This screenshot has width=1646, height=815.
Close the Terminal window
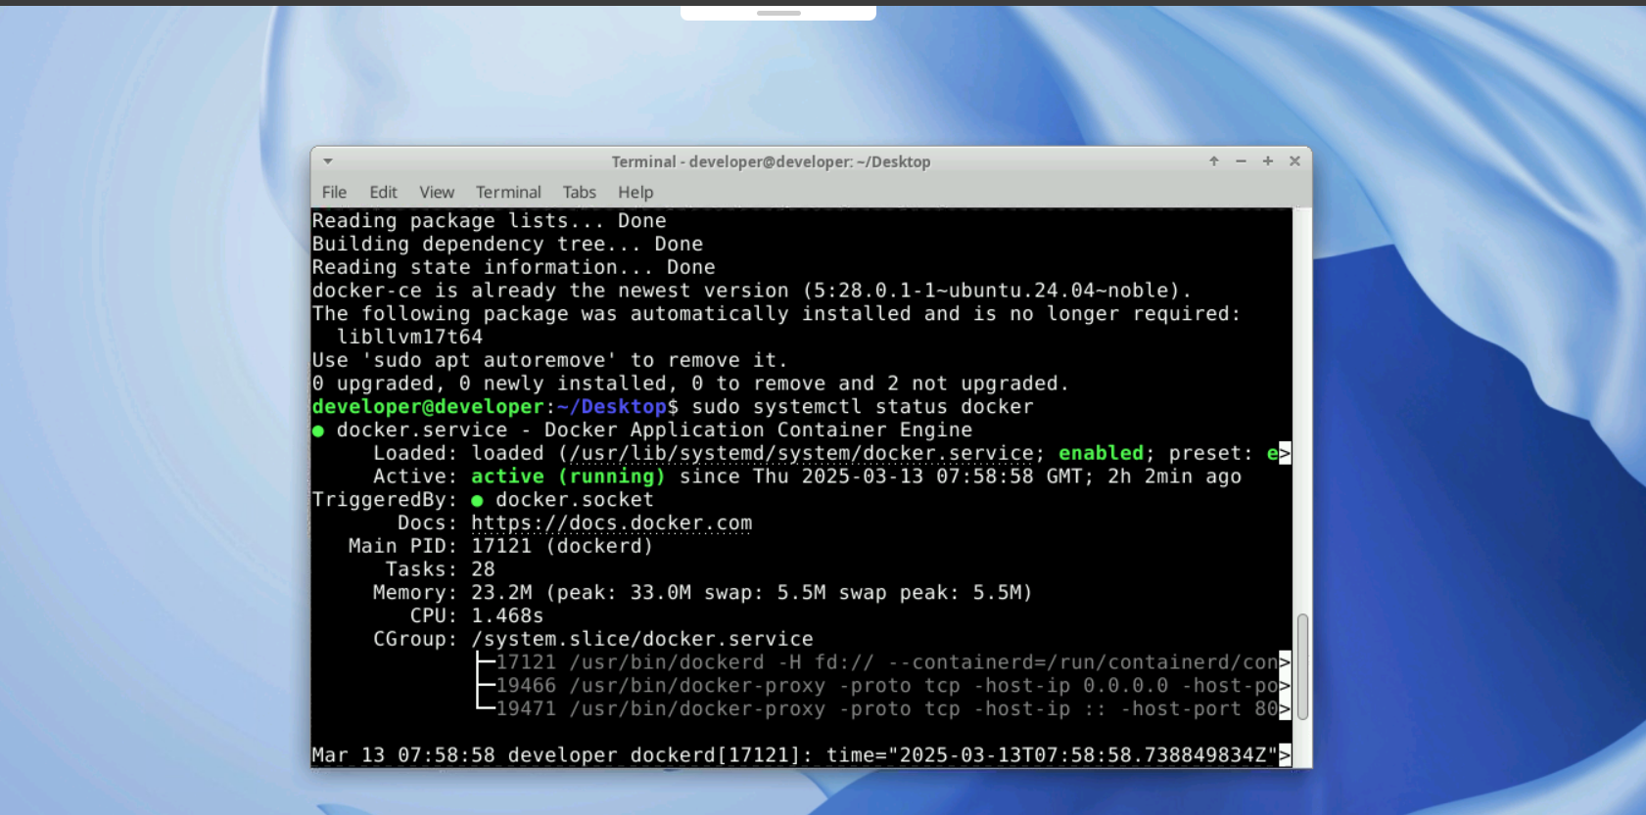[1294, 161]
